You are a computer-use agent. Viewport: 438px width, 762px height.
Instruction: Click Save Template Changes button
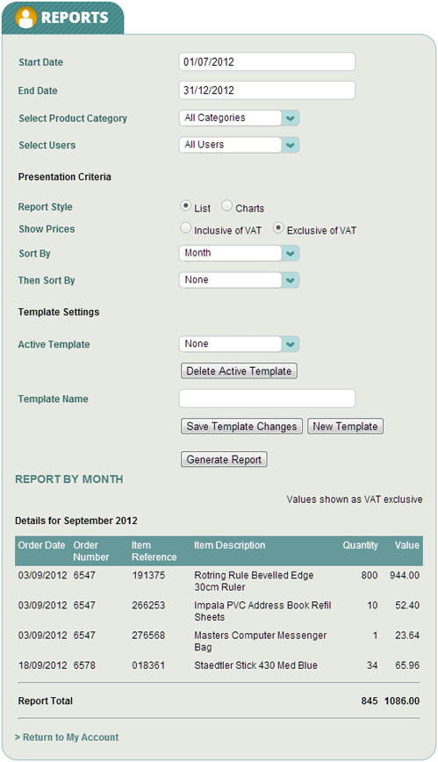click(x=241, y=426)
